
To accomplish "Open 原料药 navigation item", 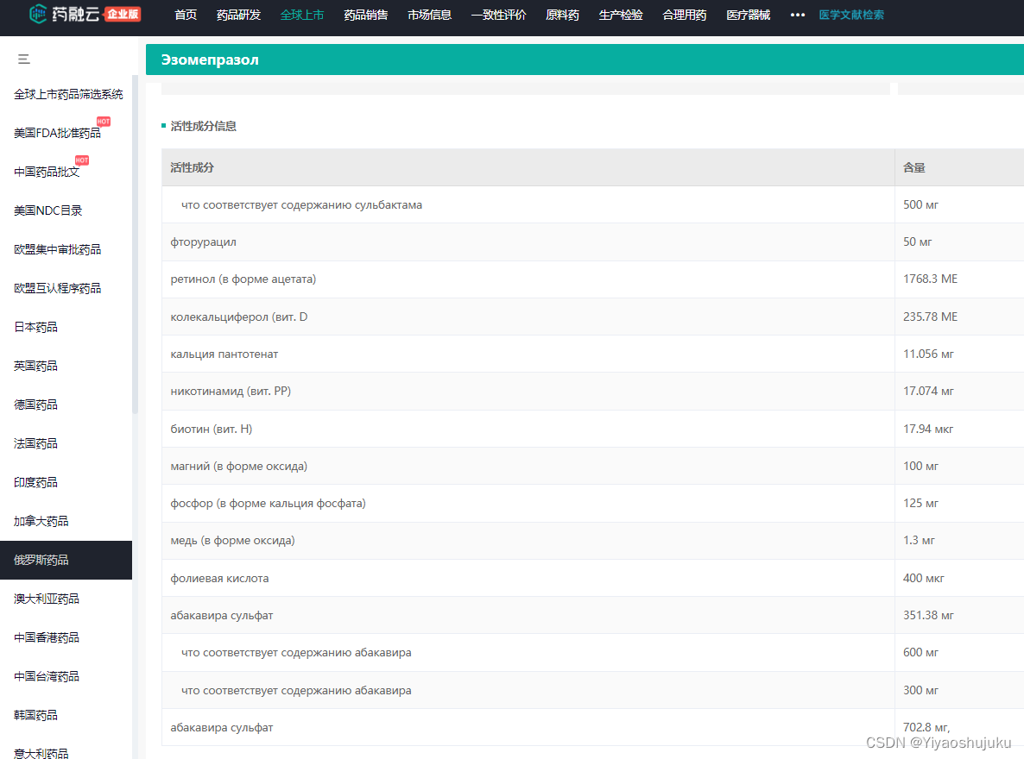I will tap(562, 15).
